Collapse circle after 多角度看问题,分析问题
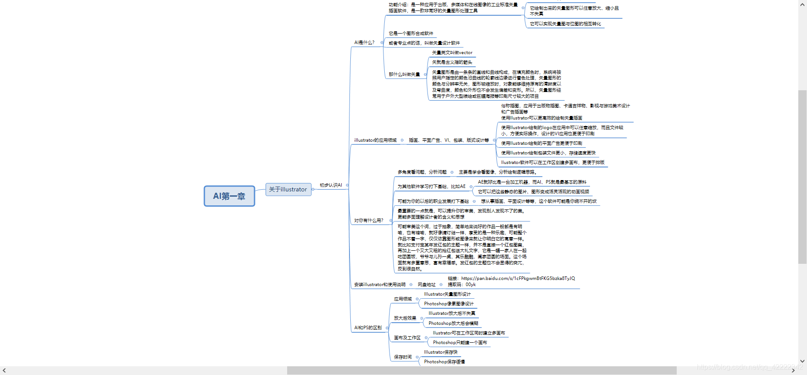Image resolution: width=807 pixels, height=375 pixels. (x=452, y=172)
